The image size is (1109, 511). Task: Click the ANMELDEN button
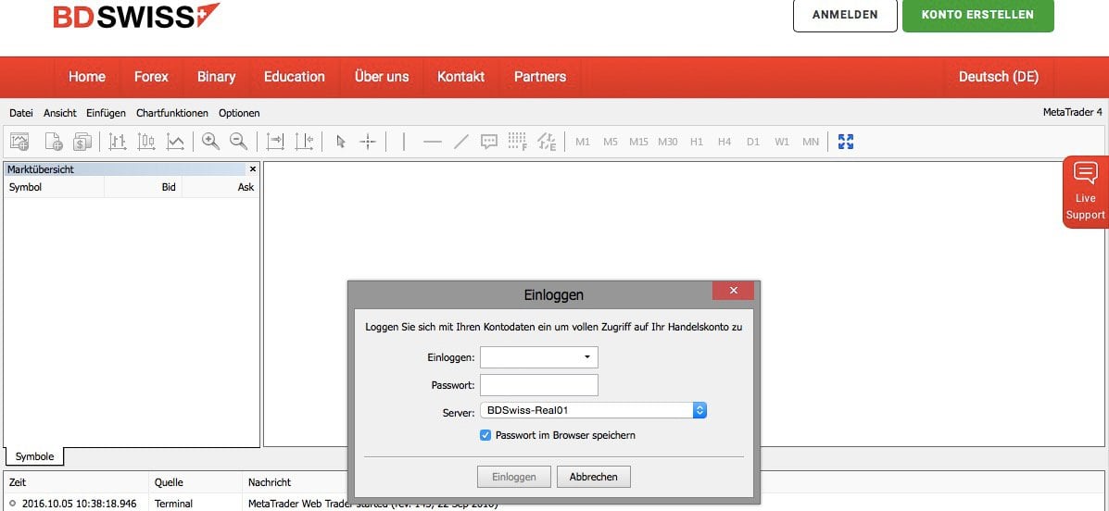845,15
